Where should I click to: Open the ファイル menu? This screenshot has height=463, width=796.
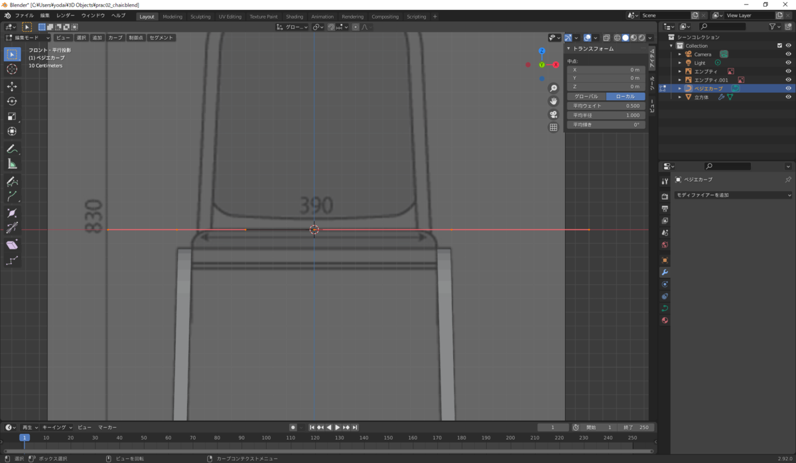point(24,15)
